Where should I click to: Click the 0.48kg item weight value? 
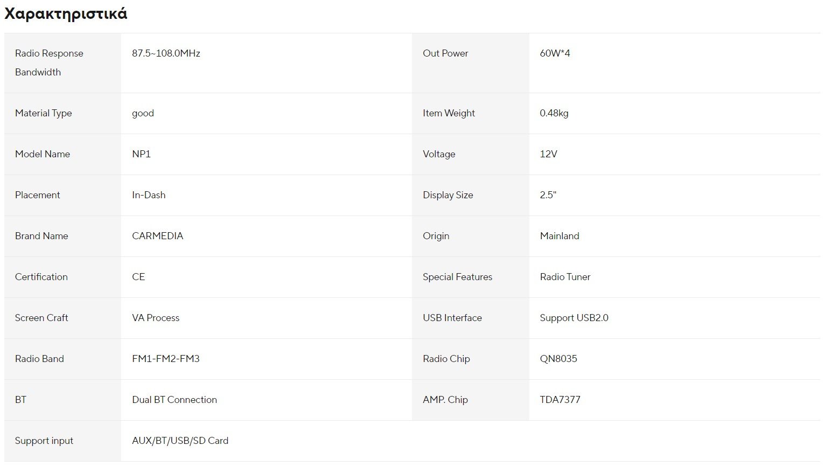point(554,113)
